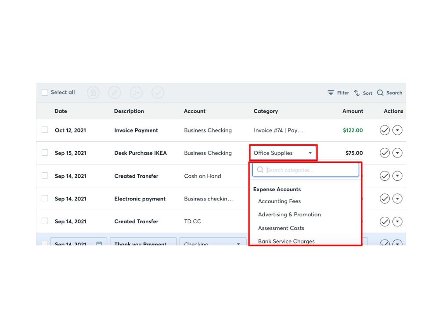439x329 pixels.
Task: Click the Expense Accounts group heading
Action: point(277,190)
